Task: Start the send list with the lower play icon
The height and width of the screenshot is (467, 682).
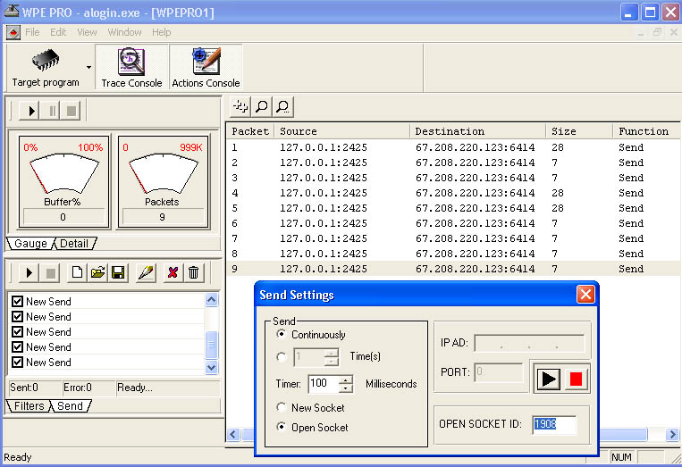Action: click(x=29, y=273)
